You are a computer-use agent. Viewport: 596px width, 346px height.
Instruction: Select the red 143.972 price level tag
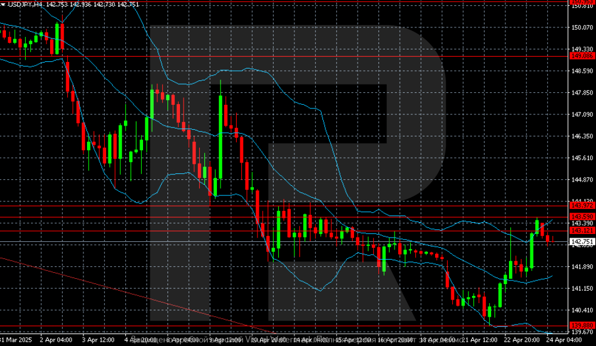coord(582,205)
